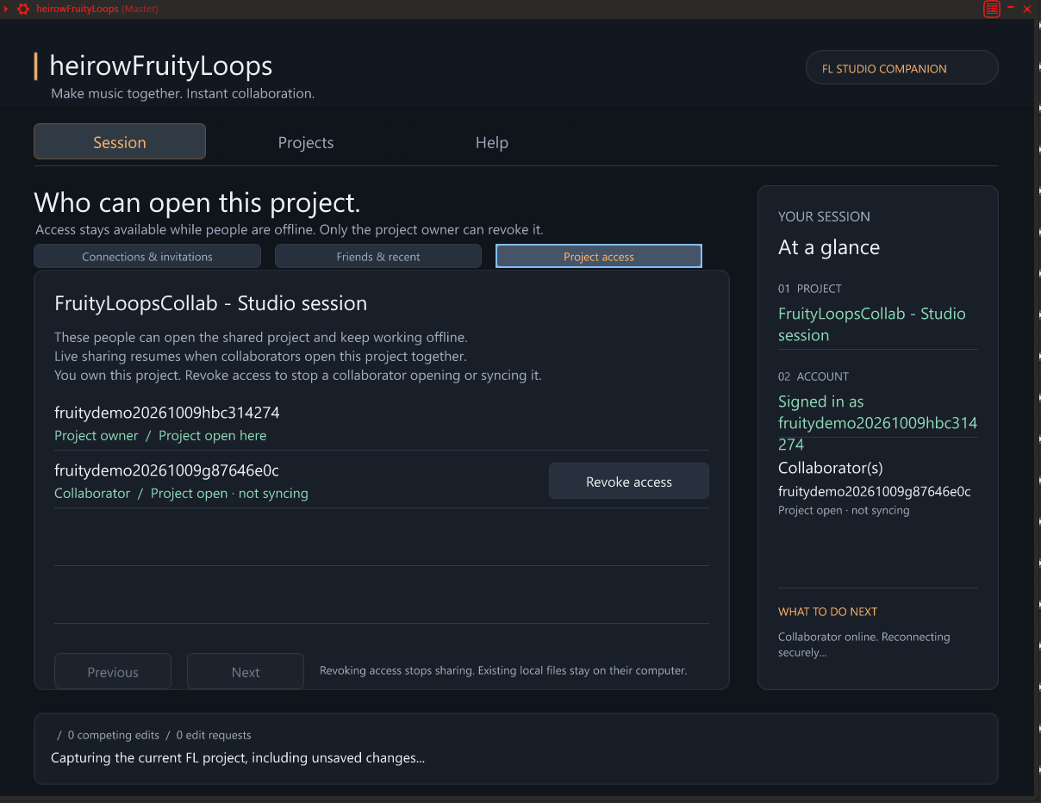
Task: Click the gear icon beside heirowFruityLoops title
Action: [x=24, y=9]
